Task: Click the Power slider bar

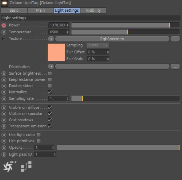Action: (x=125, y=25)
